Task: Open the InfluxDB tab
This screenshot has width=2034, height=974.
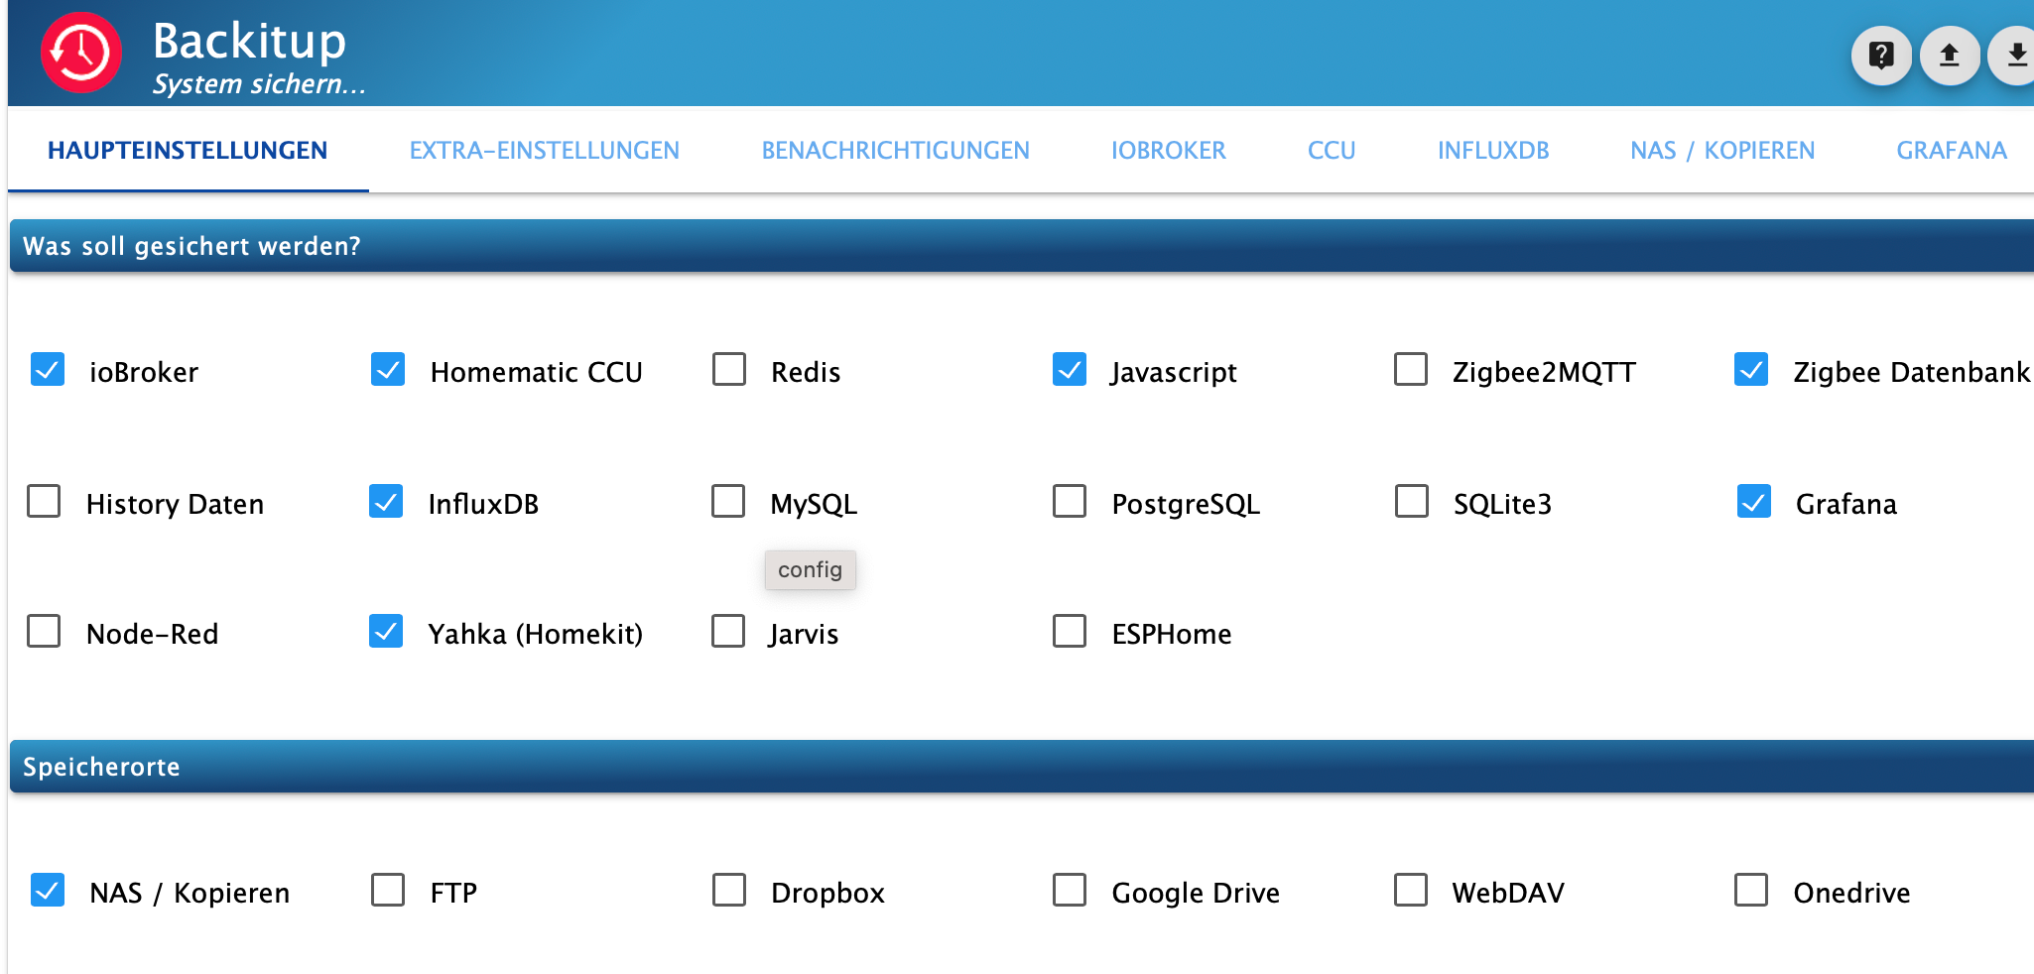Action: [1492, 151]
